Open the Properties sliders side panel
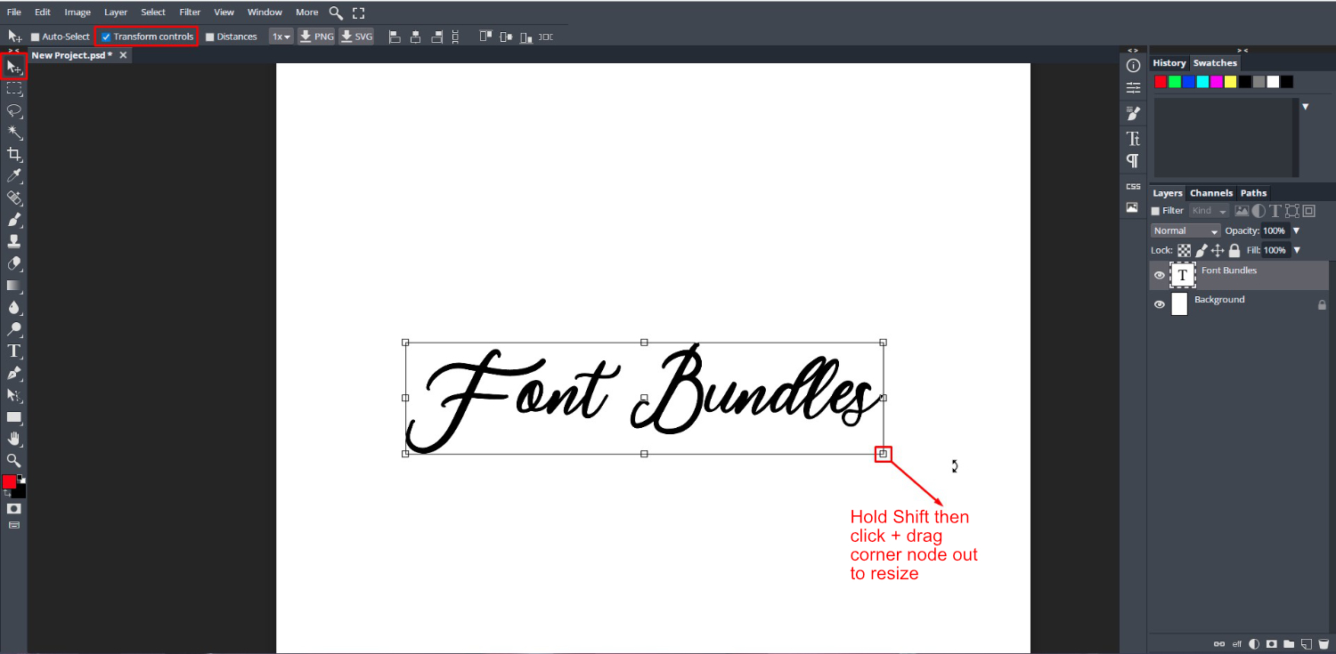Viewport: 1336px width, 654px height. pyautogui.click(x=1133, y=87)
